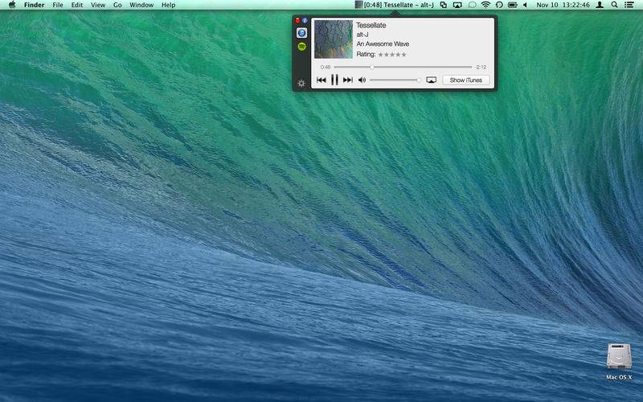Open the Window menu
Viewport: 643px width, 402px height.
[x=141, y=5]
